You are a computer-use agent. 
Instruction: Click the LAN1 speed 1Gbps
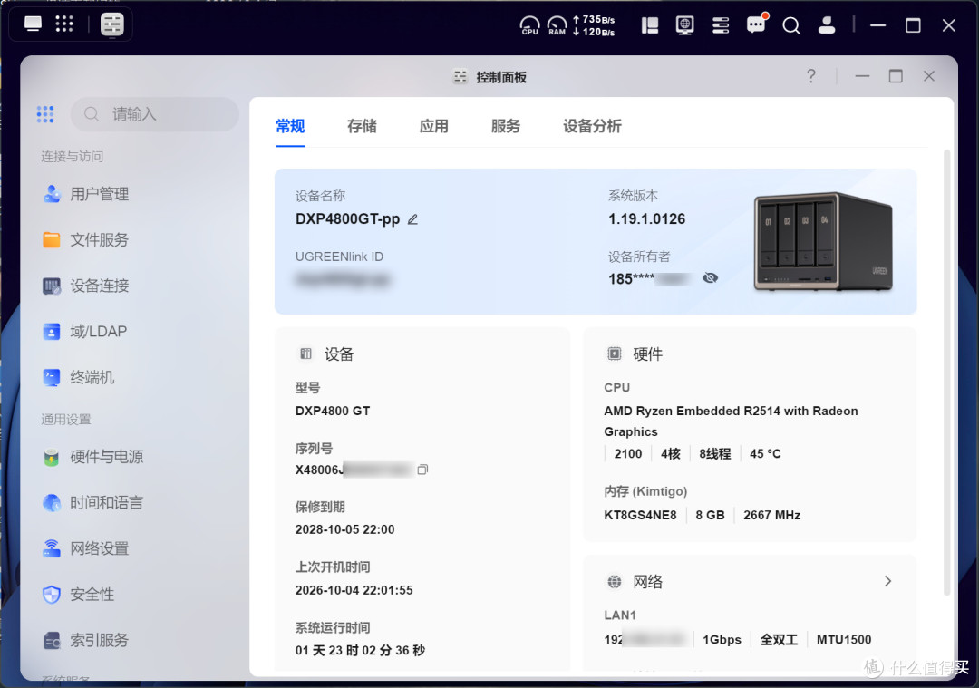[x=722, y=639]
